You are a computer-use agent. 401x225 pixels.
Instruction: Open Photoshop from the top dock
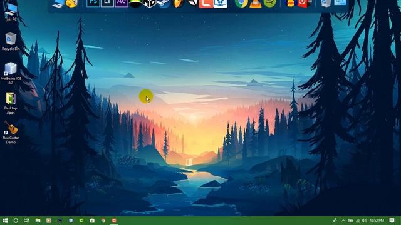point(93,3)
